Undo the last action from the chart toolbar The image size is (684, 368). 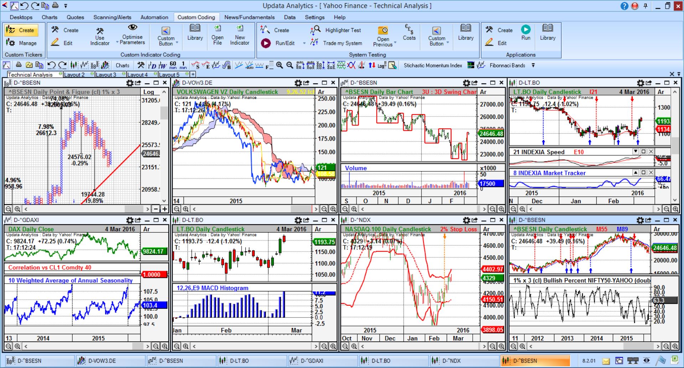pyautogui.click(x=51, y=65)
